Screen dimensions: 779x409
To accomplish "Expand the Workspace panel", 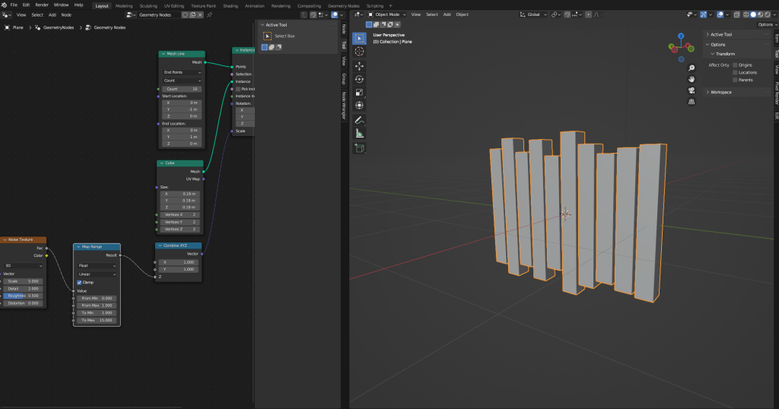I will [720, 92].
